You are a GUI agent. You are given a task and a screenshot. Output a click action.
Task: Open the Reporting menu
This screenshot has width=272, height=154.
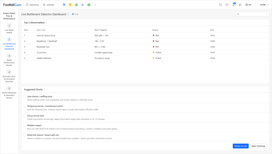[x=32, y=5]
